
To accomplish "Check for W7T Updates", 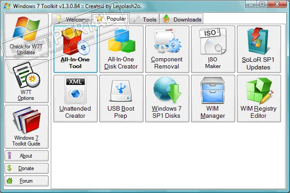I will click(26, 36).
